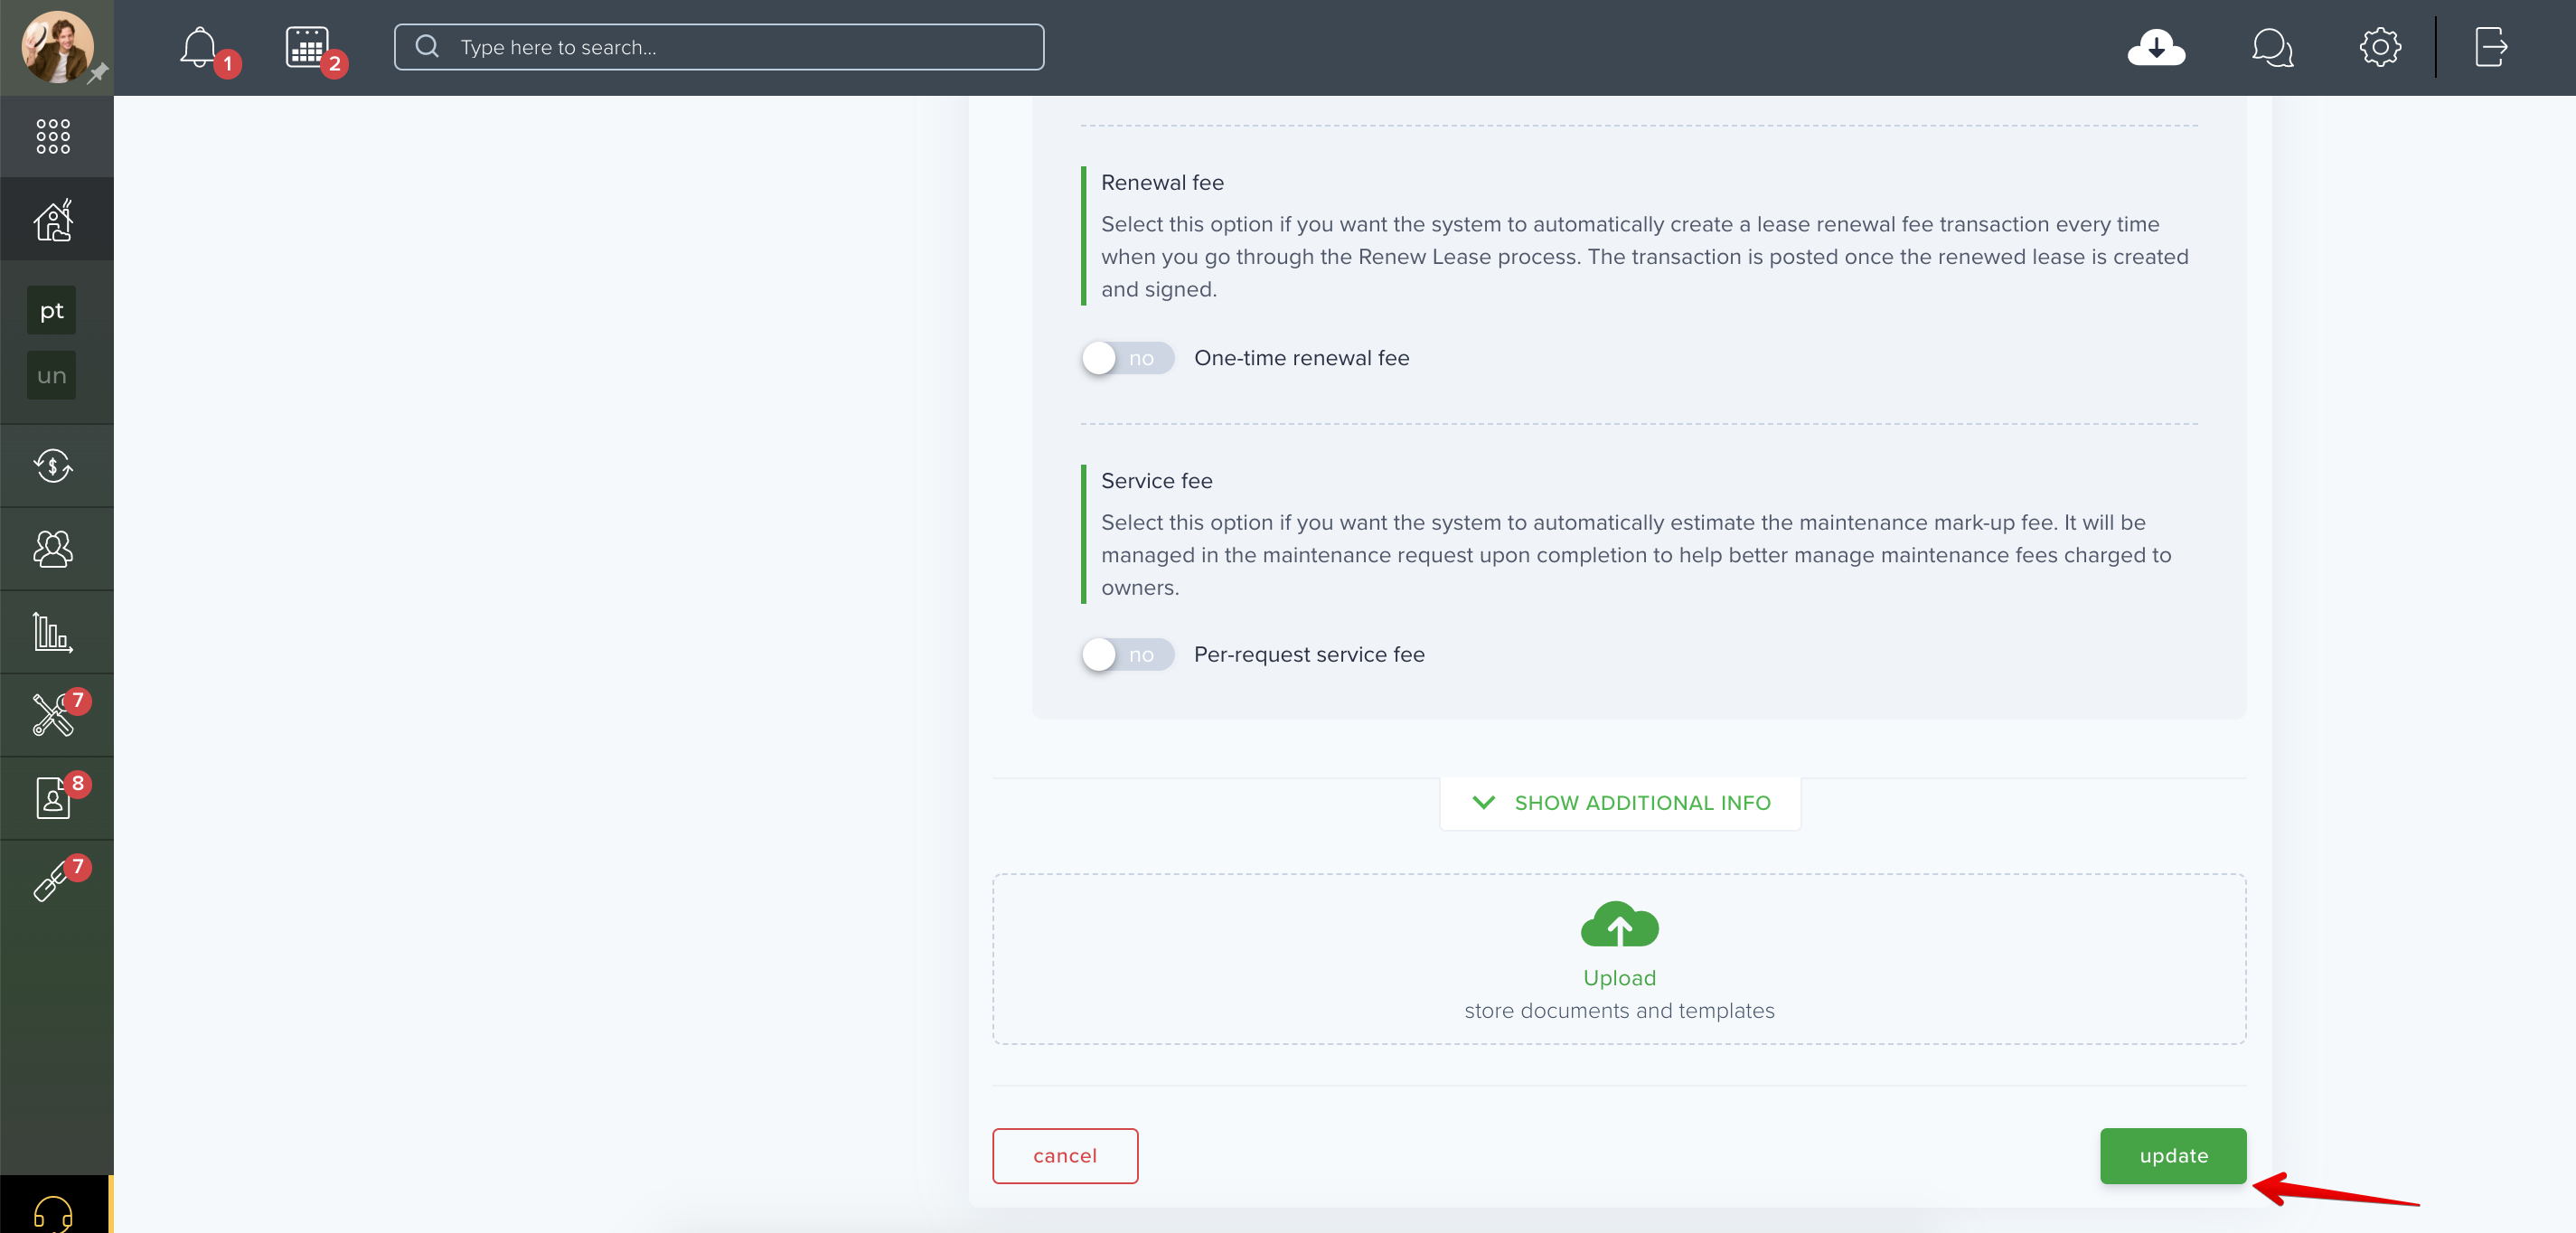Select the 'pt' sidebar item
The height and width of the screenshot is (1233, 2576).
(x=51, y=311)
